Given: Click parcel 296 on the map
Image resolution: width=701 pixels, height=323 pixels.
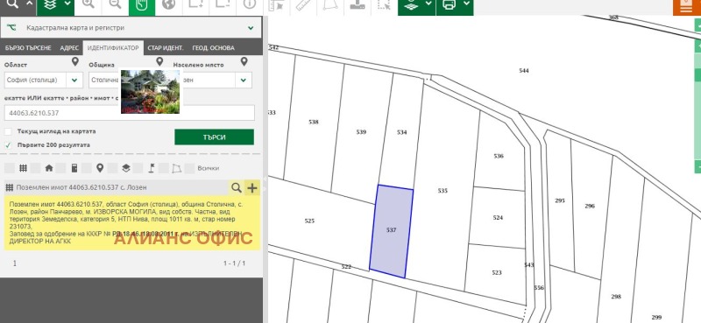Looking at the screenshot, I should (590, 206).
